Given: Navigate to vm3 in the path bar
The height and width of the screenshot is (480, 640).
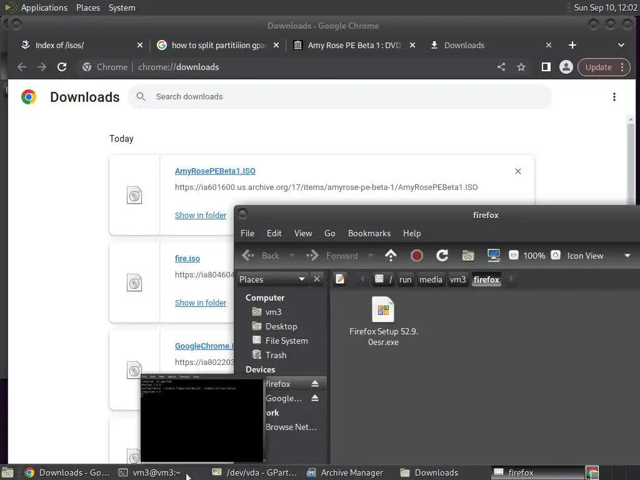Looking at the screenshot, I should (457, 279).
